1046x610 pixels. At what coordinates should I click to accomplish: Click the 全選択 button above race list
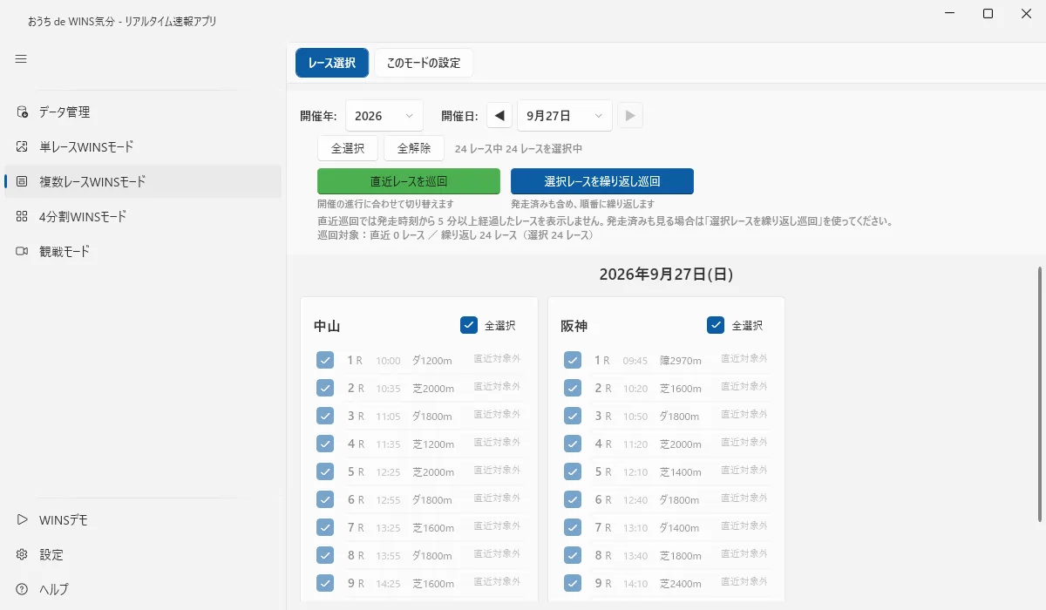pos(348,148)
